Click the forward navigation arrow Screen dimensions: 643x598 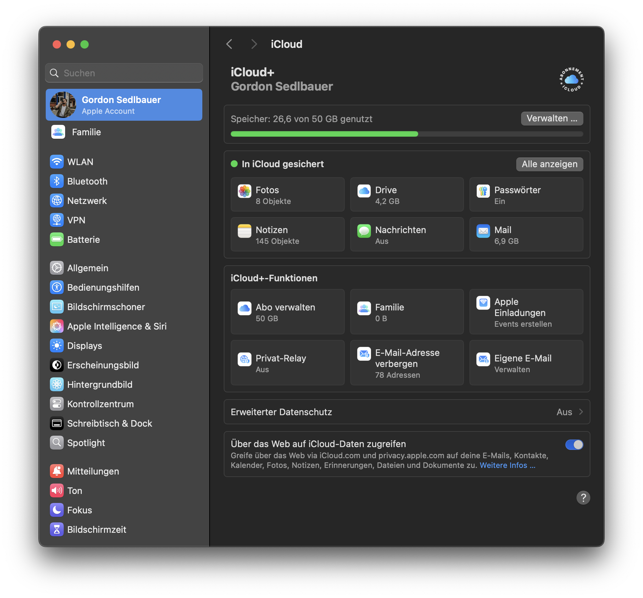pos(254,44)
